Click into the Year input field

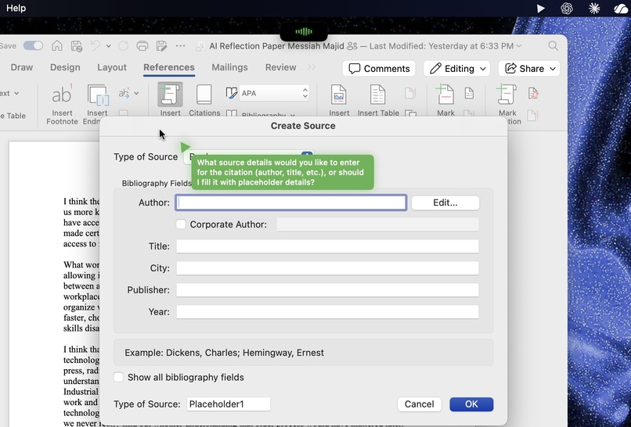[327, 311]
